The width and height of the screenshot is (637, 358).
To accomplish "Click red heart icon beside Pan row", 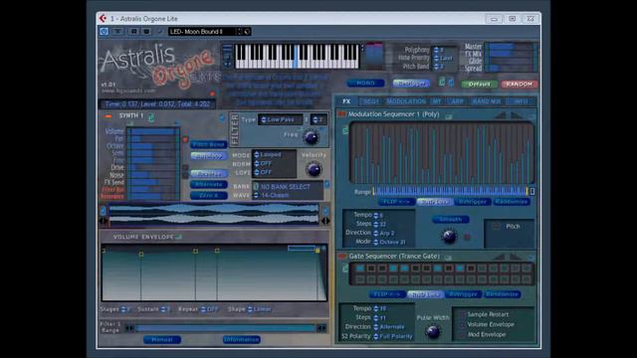I will pos(185,139).
